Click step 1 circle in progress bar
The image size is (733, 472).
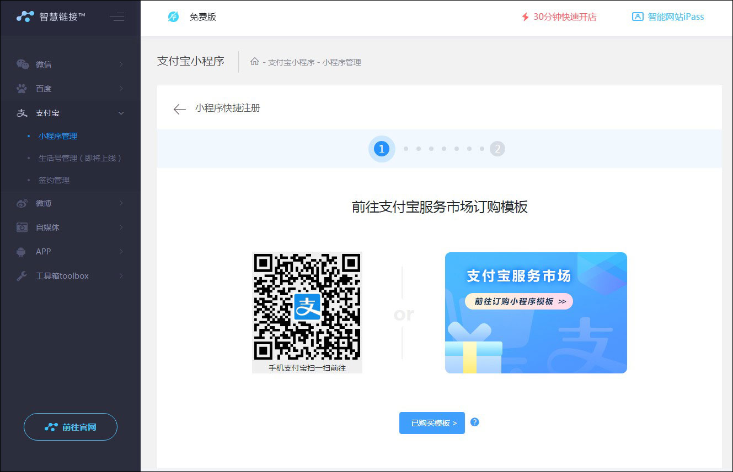pos(381,149)
